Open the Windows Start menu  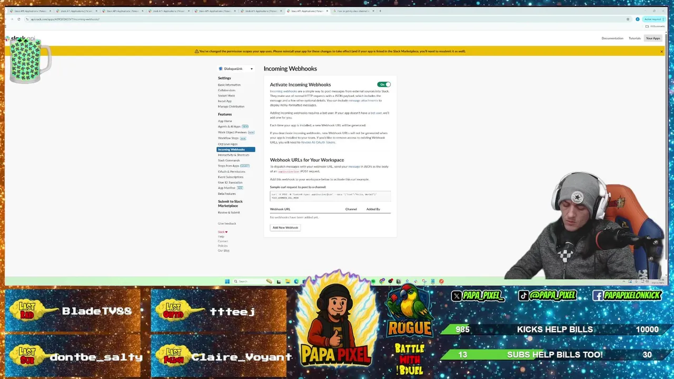(227, 281)
